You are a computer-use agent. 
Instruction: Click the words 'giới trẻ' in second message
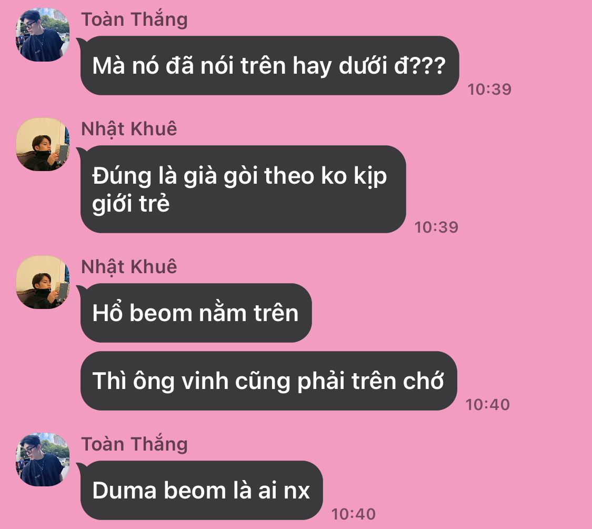(131, 204)
